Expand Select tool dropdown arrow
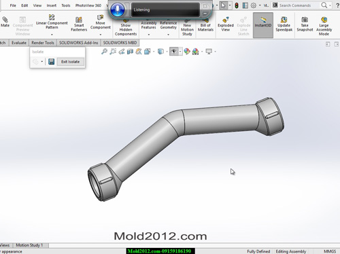 pyautogui.click(x=230, y=5)
